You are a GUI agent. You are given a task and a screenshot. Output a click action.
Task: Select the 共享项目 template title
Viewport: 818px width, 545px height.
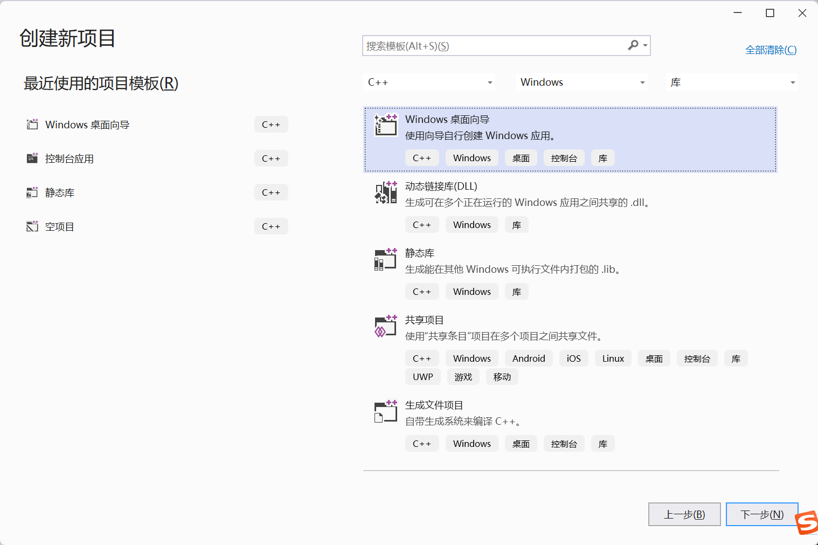(x=425, y=320)
